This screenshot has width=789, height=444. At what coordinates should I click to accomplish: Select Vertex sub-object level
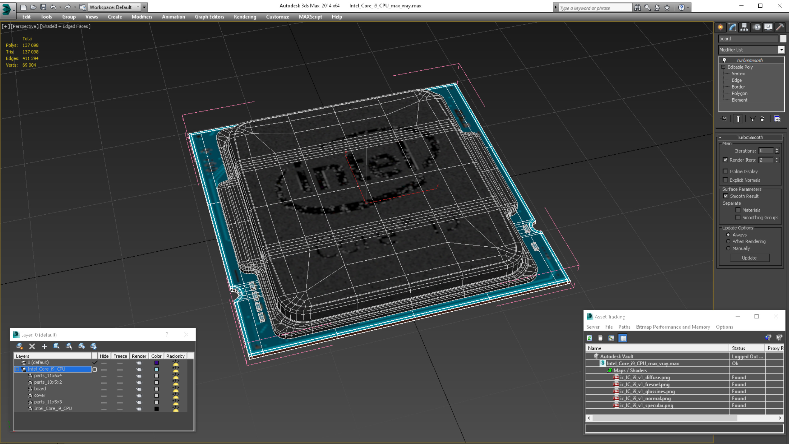(x=738, y=73)
